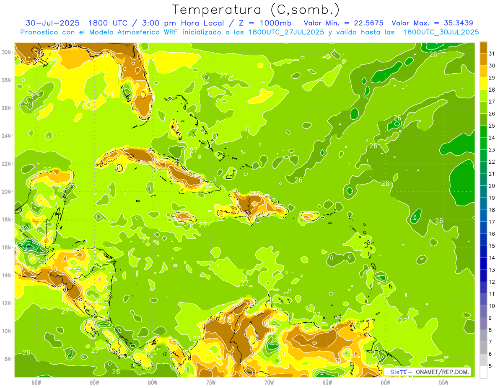Click the '60W' longitude axis label

(x=386, y=383)
